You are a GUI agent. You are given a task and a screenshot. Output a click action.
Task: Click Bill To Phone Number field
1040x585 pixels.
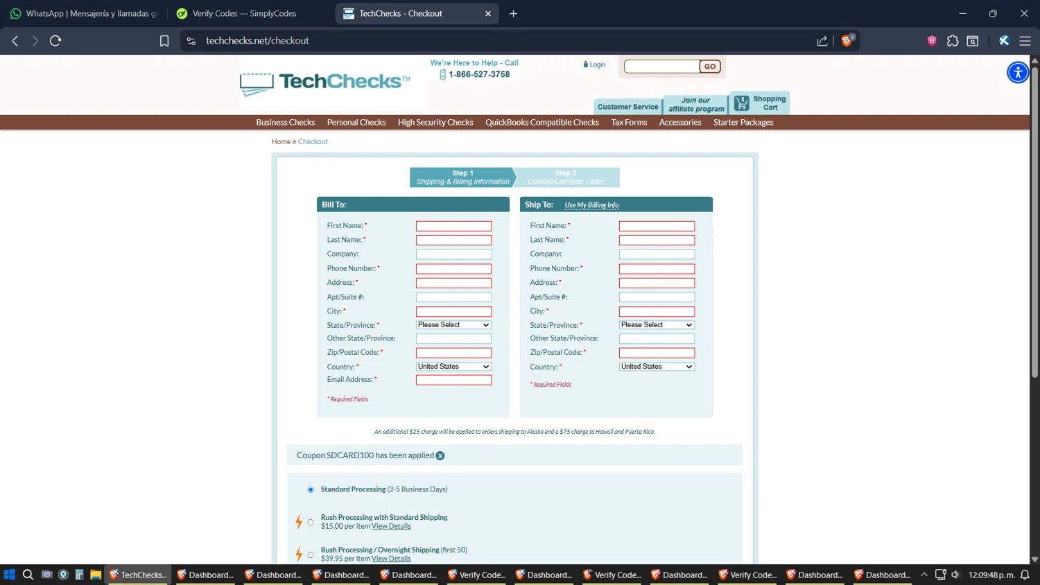click(x=453, y=269)
